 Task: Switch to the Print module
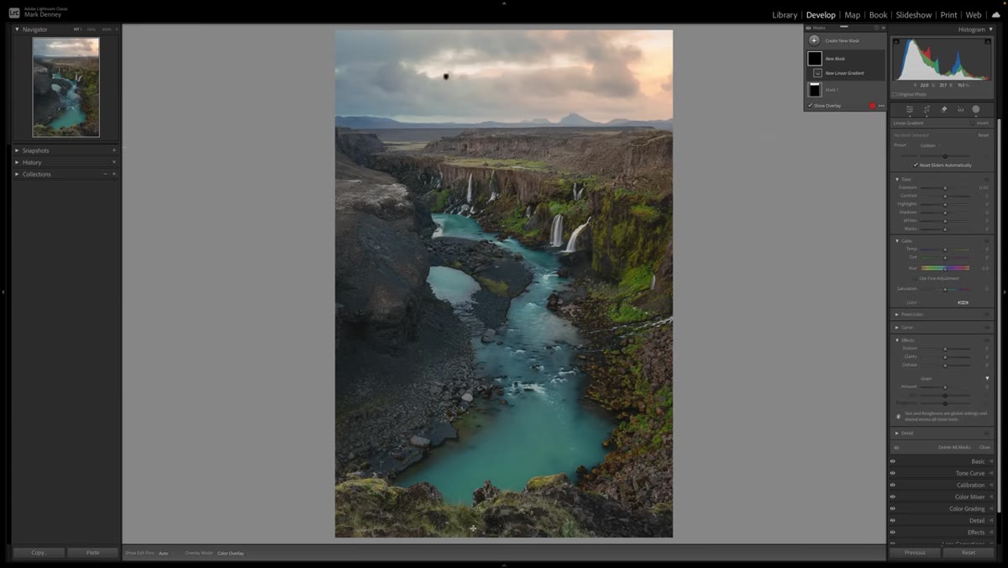coord(948,15)
